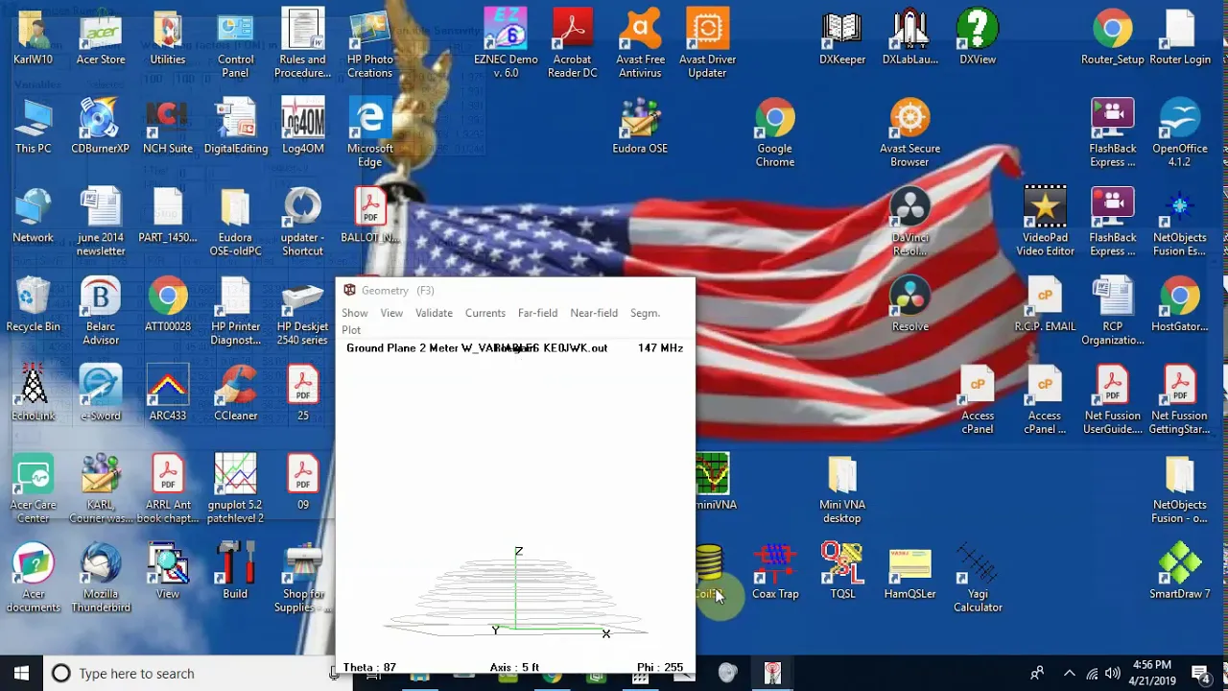Open the volume control in system tray
The height and width of the screenshot is (691, 1228).
coord(1113,673)
